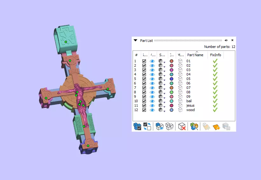Click the mesh cube icon for wood
The width and height of the screenshot is (261, 180).
point(180,110)
